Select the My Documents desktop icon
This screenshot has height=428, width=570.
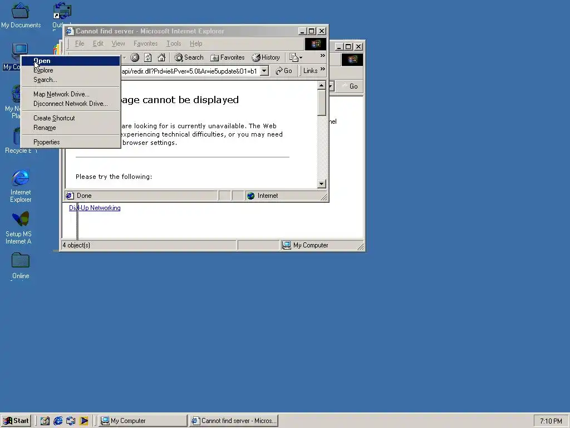pyautogui.click(x=21, y=16)
